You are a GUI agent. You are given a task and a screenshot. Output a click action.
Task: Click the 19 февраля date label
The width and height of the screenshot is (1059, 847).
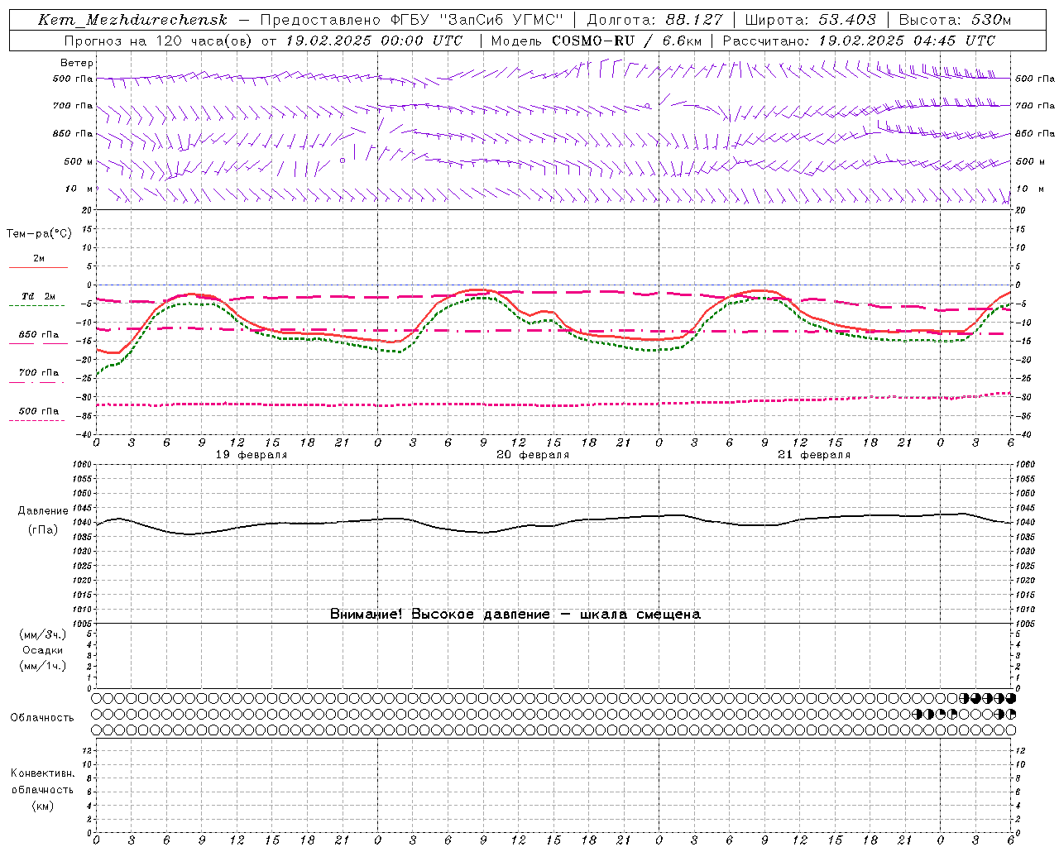tap(252, 455)
